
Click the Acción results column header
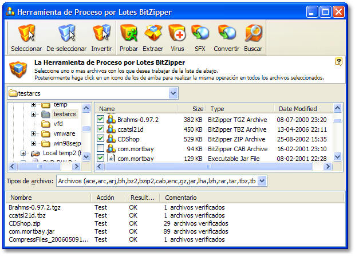108,198
